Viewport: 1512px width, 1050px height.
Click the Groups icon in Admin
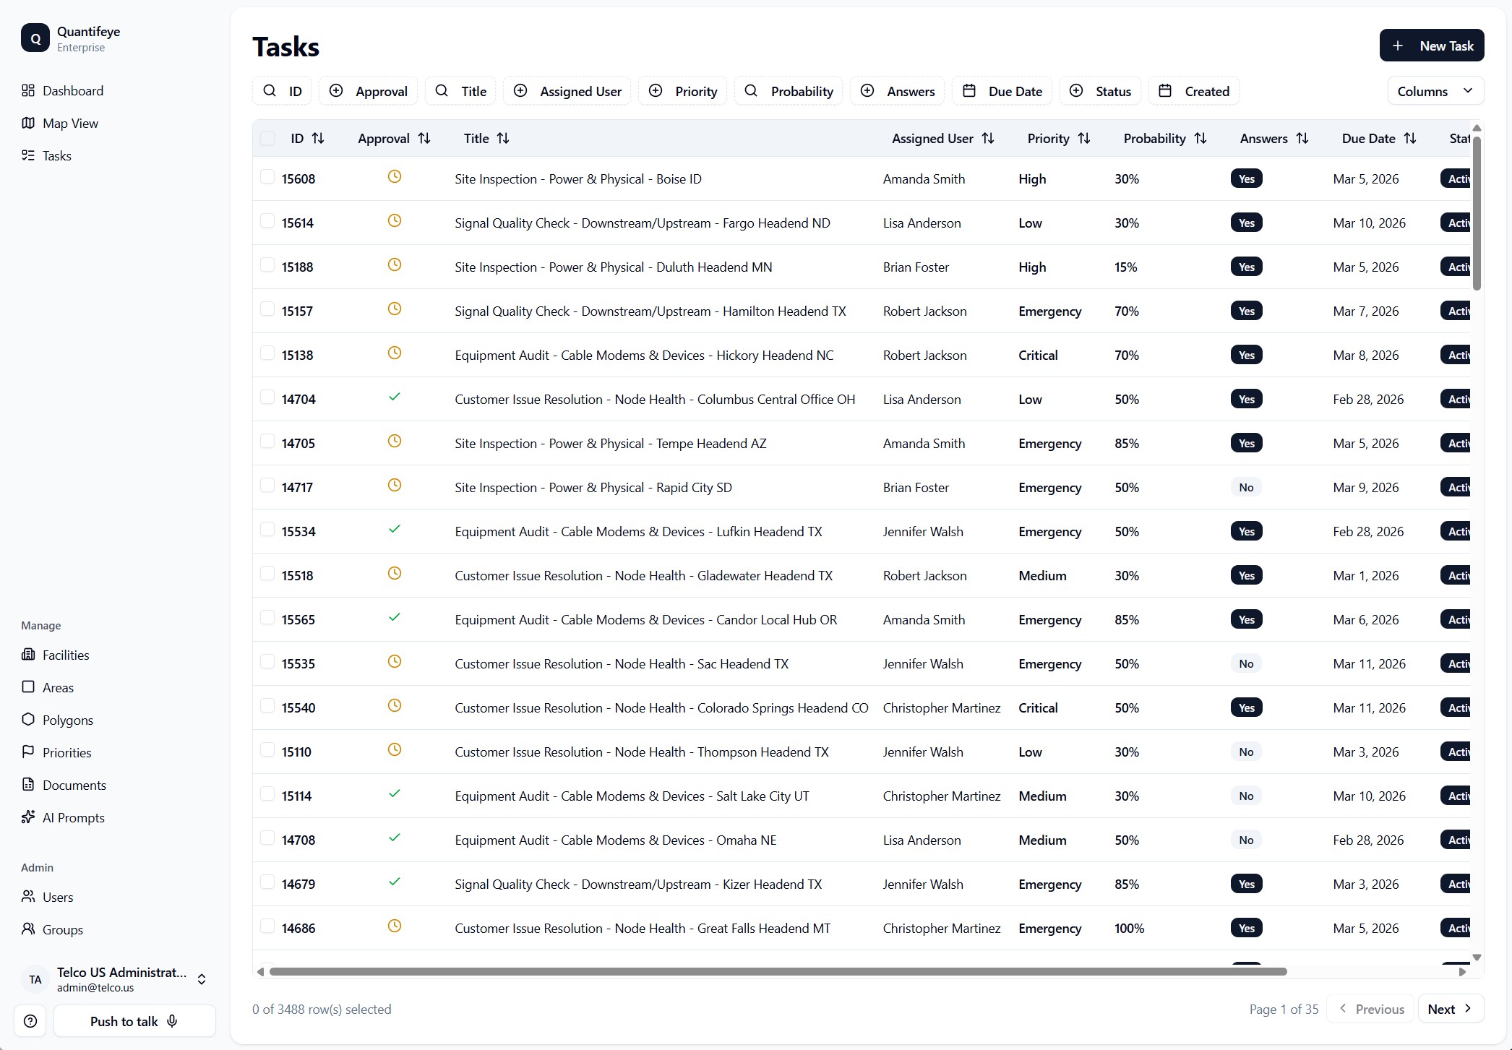pos(28,929)
